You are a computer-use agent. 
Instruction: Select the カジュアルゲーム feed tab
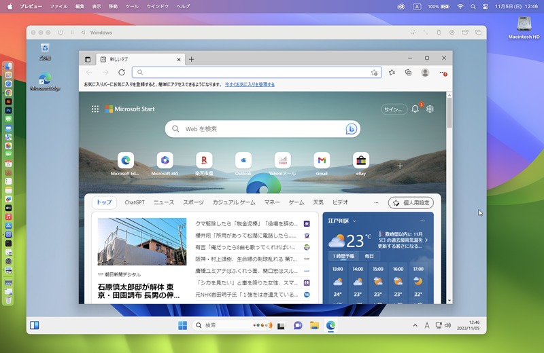tap(234, 202)
